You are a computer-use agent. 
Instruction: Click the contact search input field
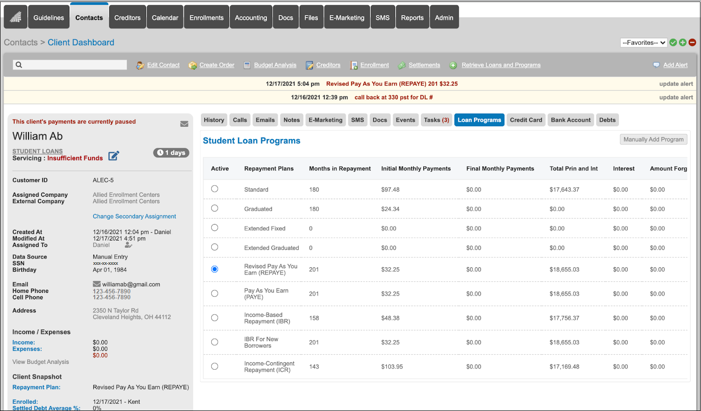click(70, 65)
